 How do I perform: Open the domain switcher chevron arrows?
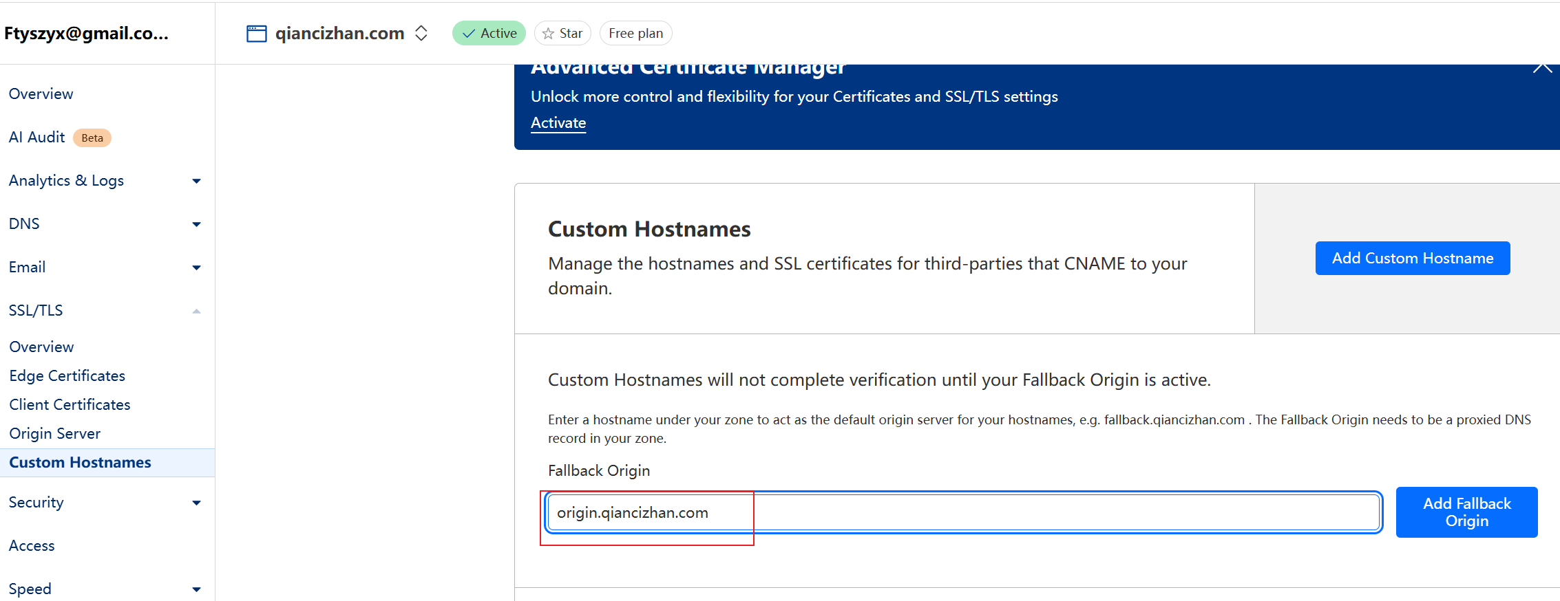(x=421, y=34)
